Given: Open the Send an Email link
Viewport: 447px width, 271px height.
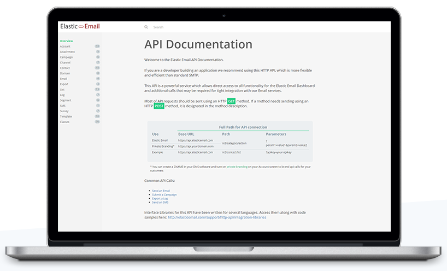Looking at the screenshot, I should (161, 191).
